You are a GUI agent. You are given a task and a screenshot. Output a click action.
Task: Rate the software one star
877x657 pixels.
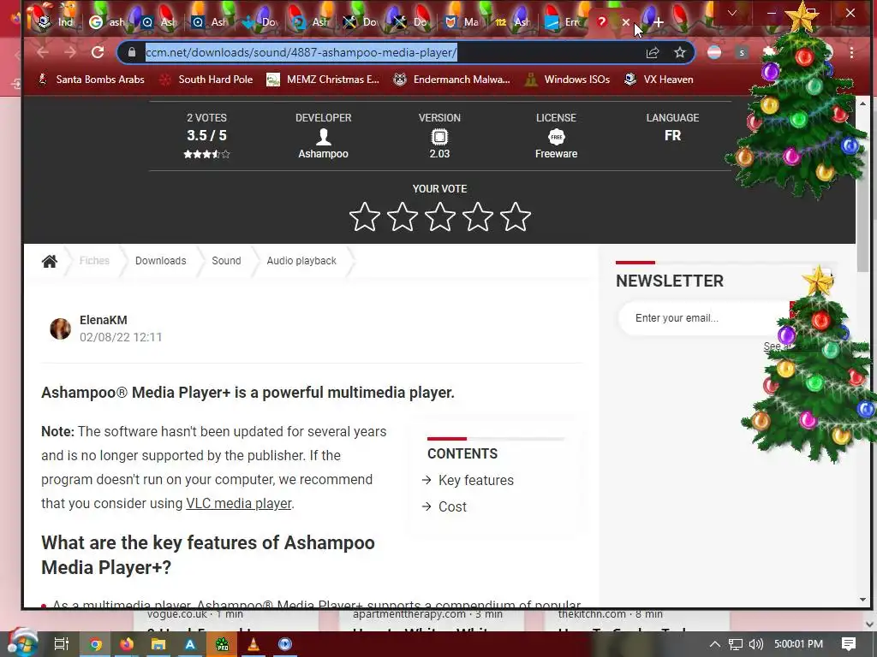pos(365,216)
